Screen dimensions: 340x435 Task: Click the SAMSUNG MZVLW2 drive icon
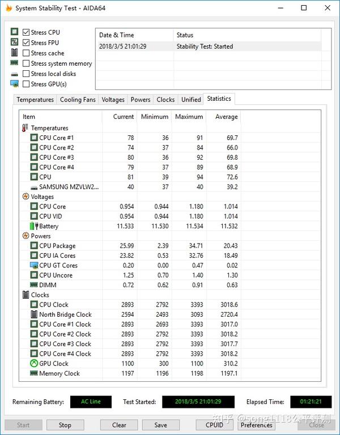[34, 187]
